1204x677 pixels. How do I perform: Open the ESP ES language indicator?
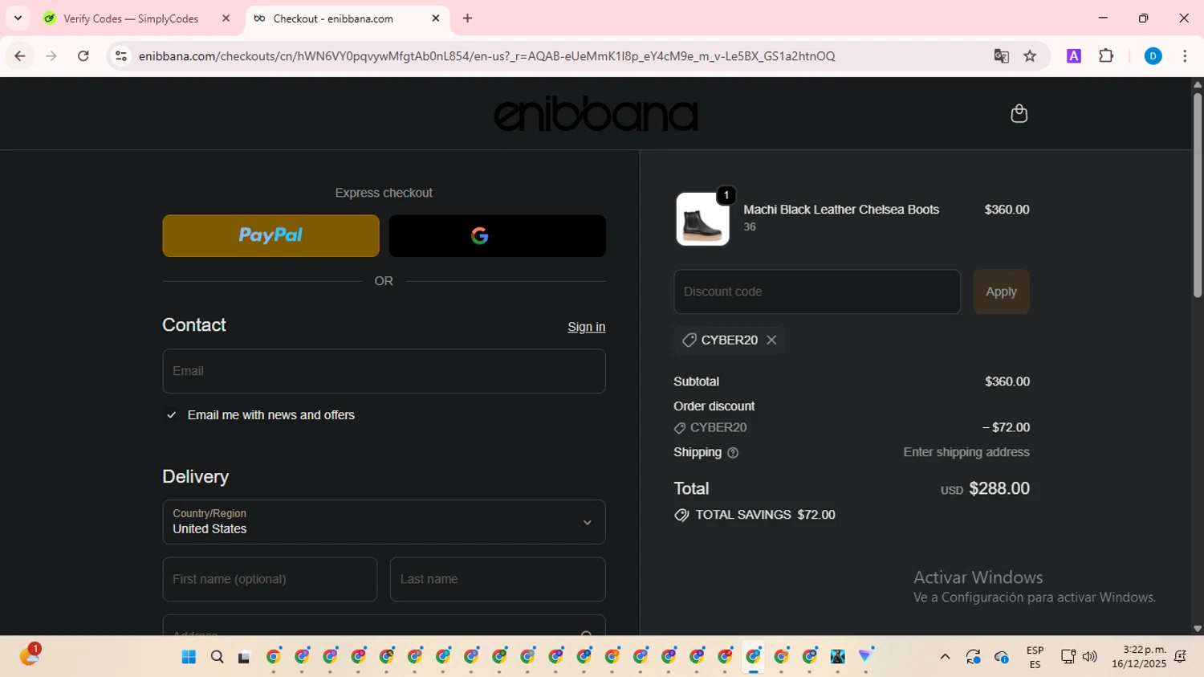pos(1035,657)
